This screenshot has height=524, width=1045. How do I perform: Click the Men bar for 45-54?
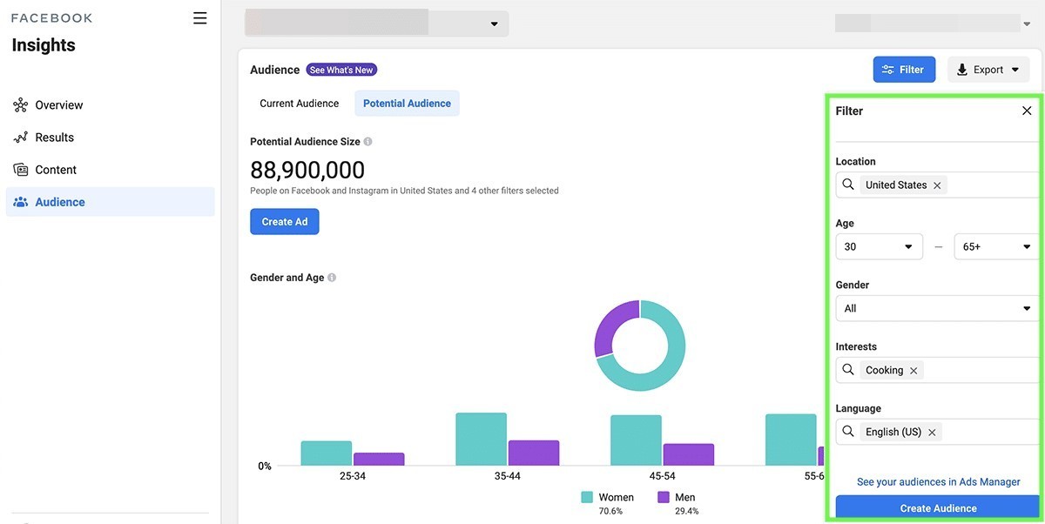coord(689,454)
